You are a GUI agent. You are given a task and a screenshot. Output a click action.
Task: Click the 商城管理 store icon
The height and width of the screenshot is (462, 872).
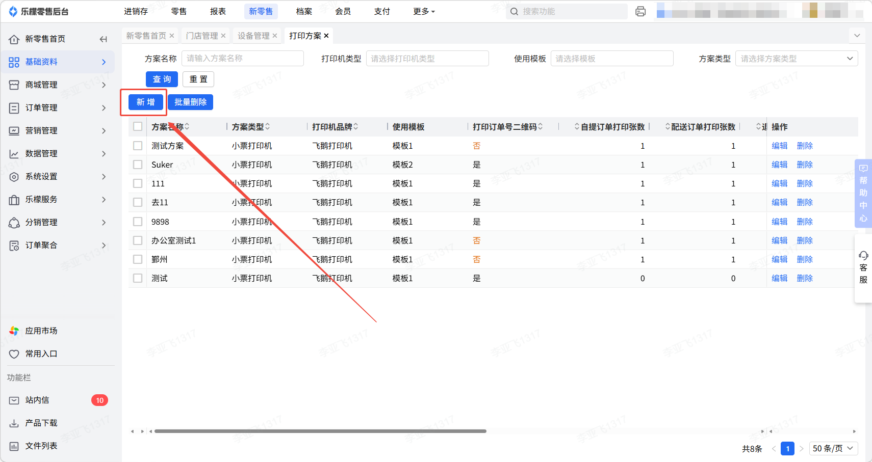(x=14, y=85)
